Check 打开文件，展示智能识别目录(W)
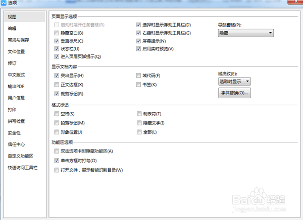 [57, 170]
